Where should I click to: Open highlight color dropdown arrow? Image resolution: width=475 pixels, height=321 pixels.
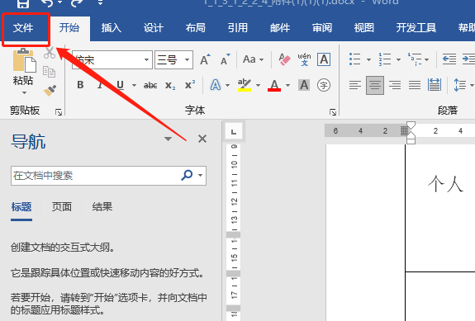pos(258,85)
